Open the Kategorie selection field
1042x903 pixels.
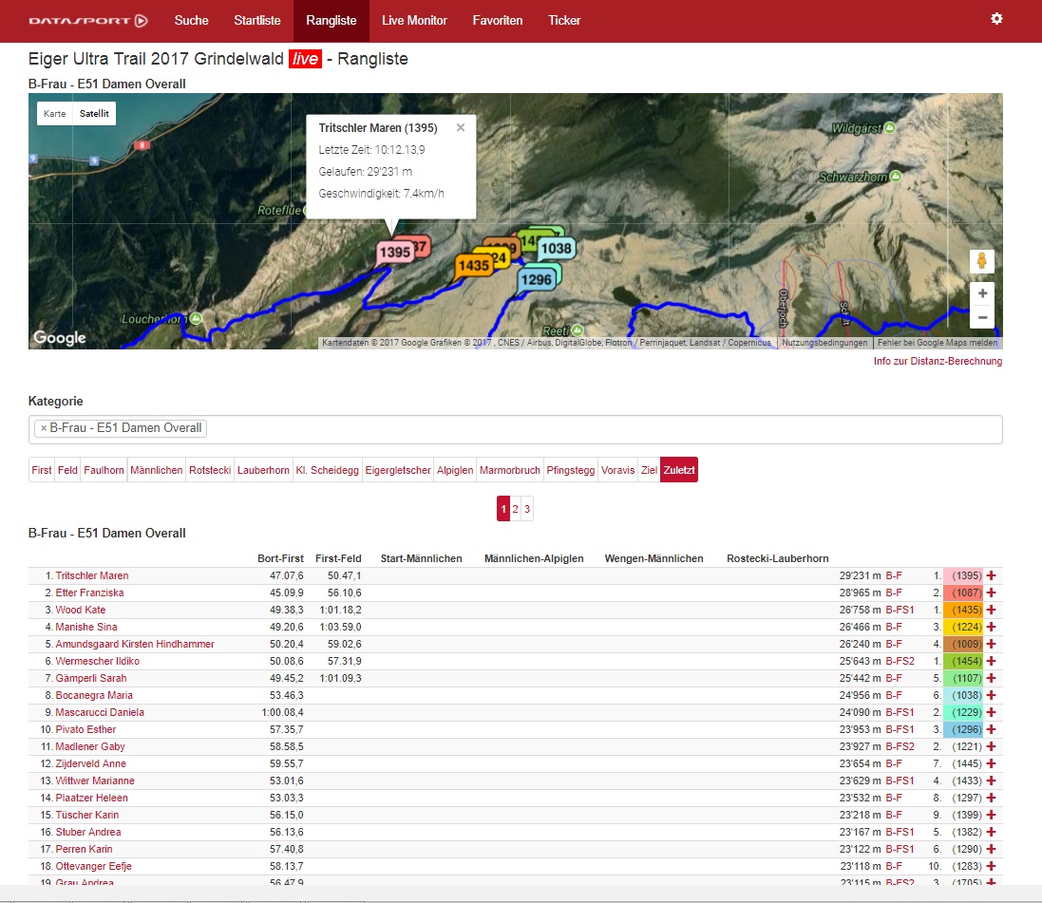(x=515, y=429)
